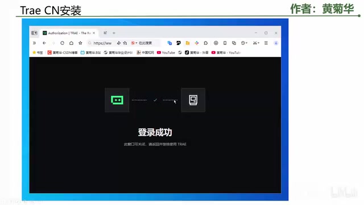
Task: Click the message text mentioning TRAE
Action: click(155, 144)
